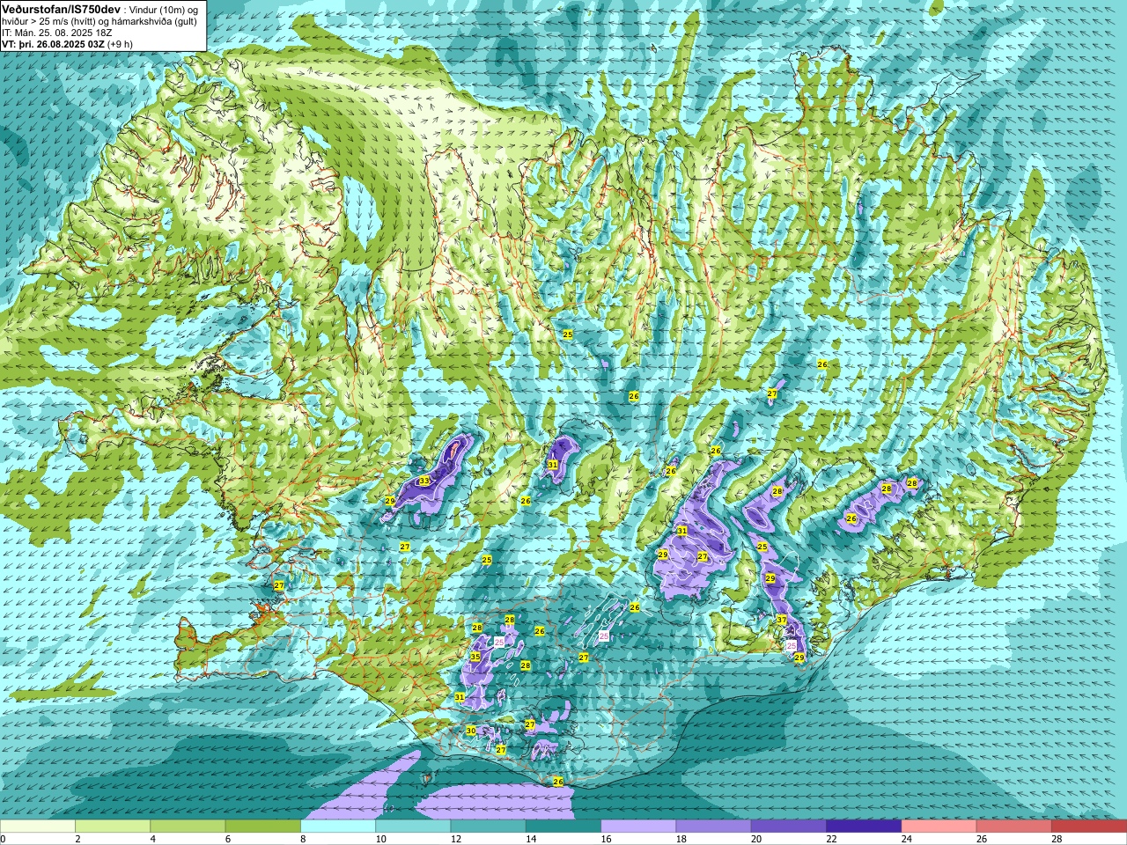This screenshot has height=845, width=1127.
Task: Click the deep indigo 22–24 scale swatch
Action: tap(864, 827)
